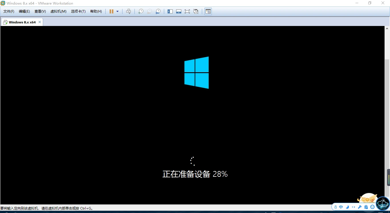Take a snapshot of this virtual machine
This screenshot has height=213, width=390.
point(140,11)
